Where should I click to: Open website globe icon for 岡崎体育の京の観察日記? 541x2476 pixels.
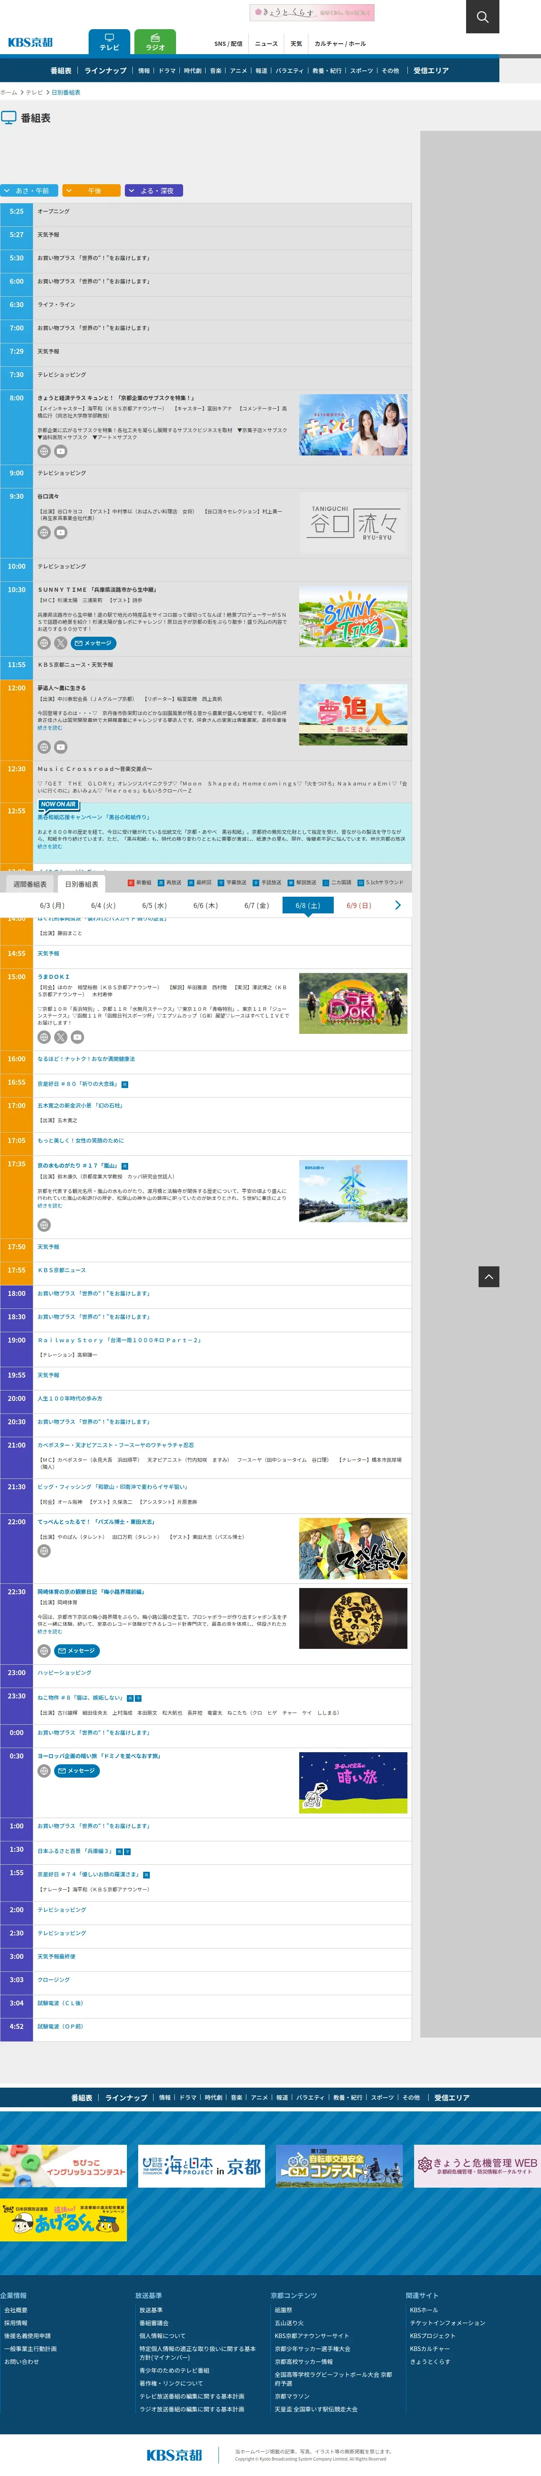44,1651
